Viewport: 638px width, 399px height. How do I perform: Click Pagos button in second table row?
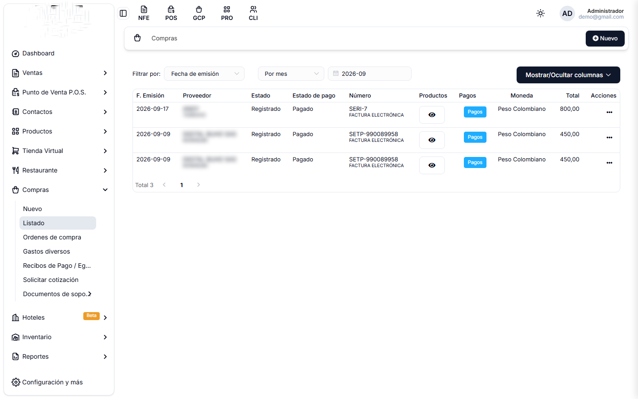pos(475,137)
